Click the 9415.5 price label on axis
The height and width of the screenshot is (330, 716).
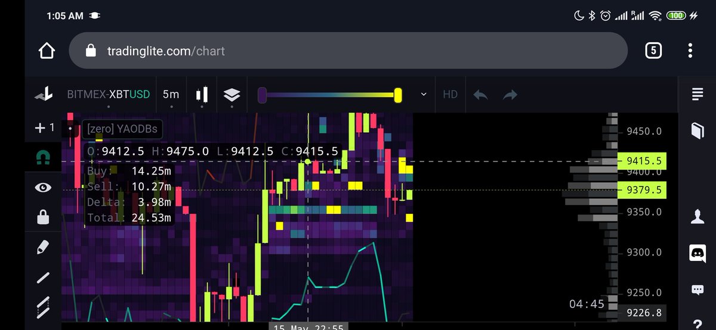tap(642, 161)
